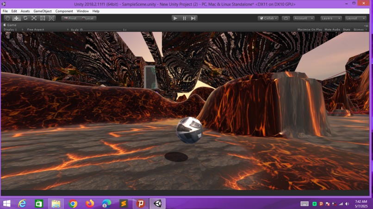Open Unity cloud Services
Image resolution: width=373 pixels, height=209 pixels.
point(286,18)
